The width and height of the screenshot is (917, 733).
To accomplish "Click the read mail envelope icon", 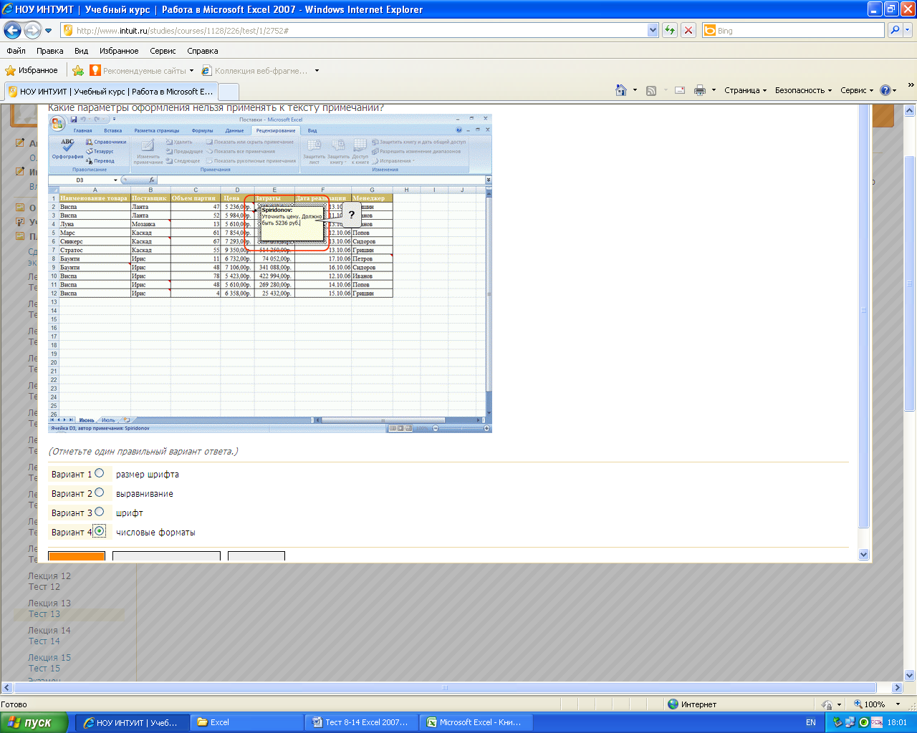I will pos(680,90).
